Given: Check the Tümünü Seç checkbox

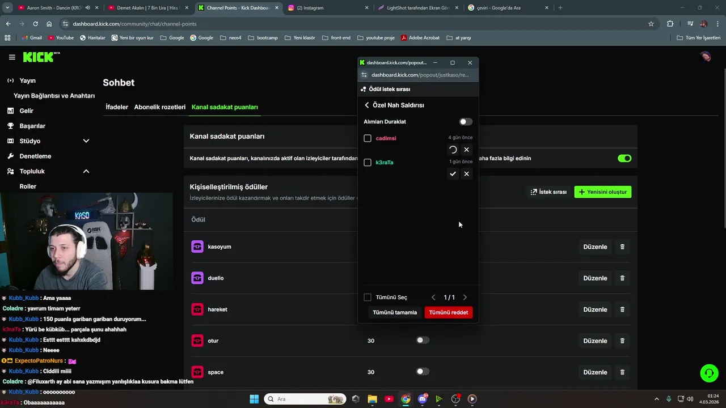Looking at the screenshot, I should (x=368, y=297).
